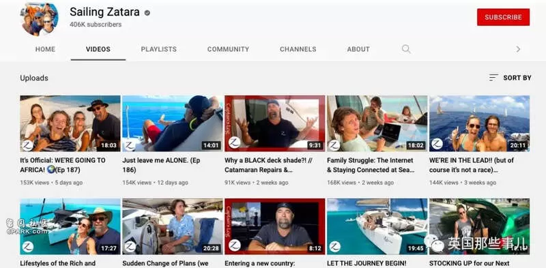
Task: Click Z logo on AFRICA video thumbnail
Action: pos(27,145)
